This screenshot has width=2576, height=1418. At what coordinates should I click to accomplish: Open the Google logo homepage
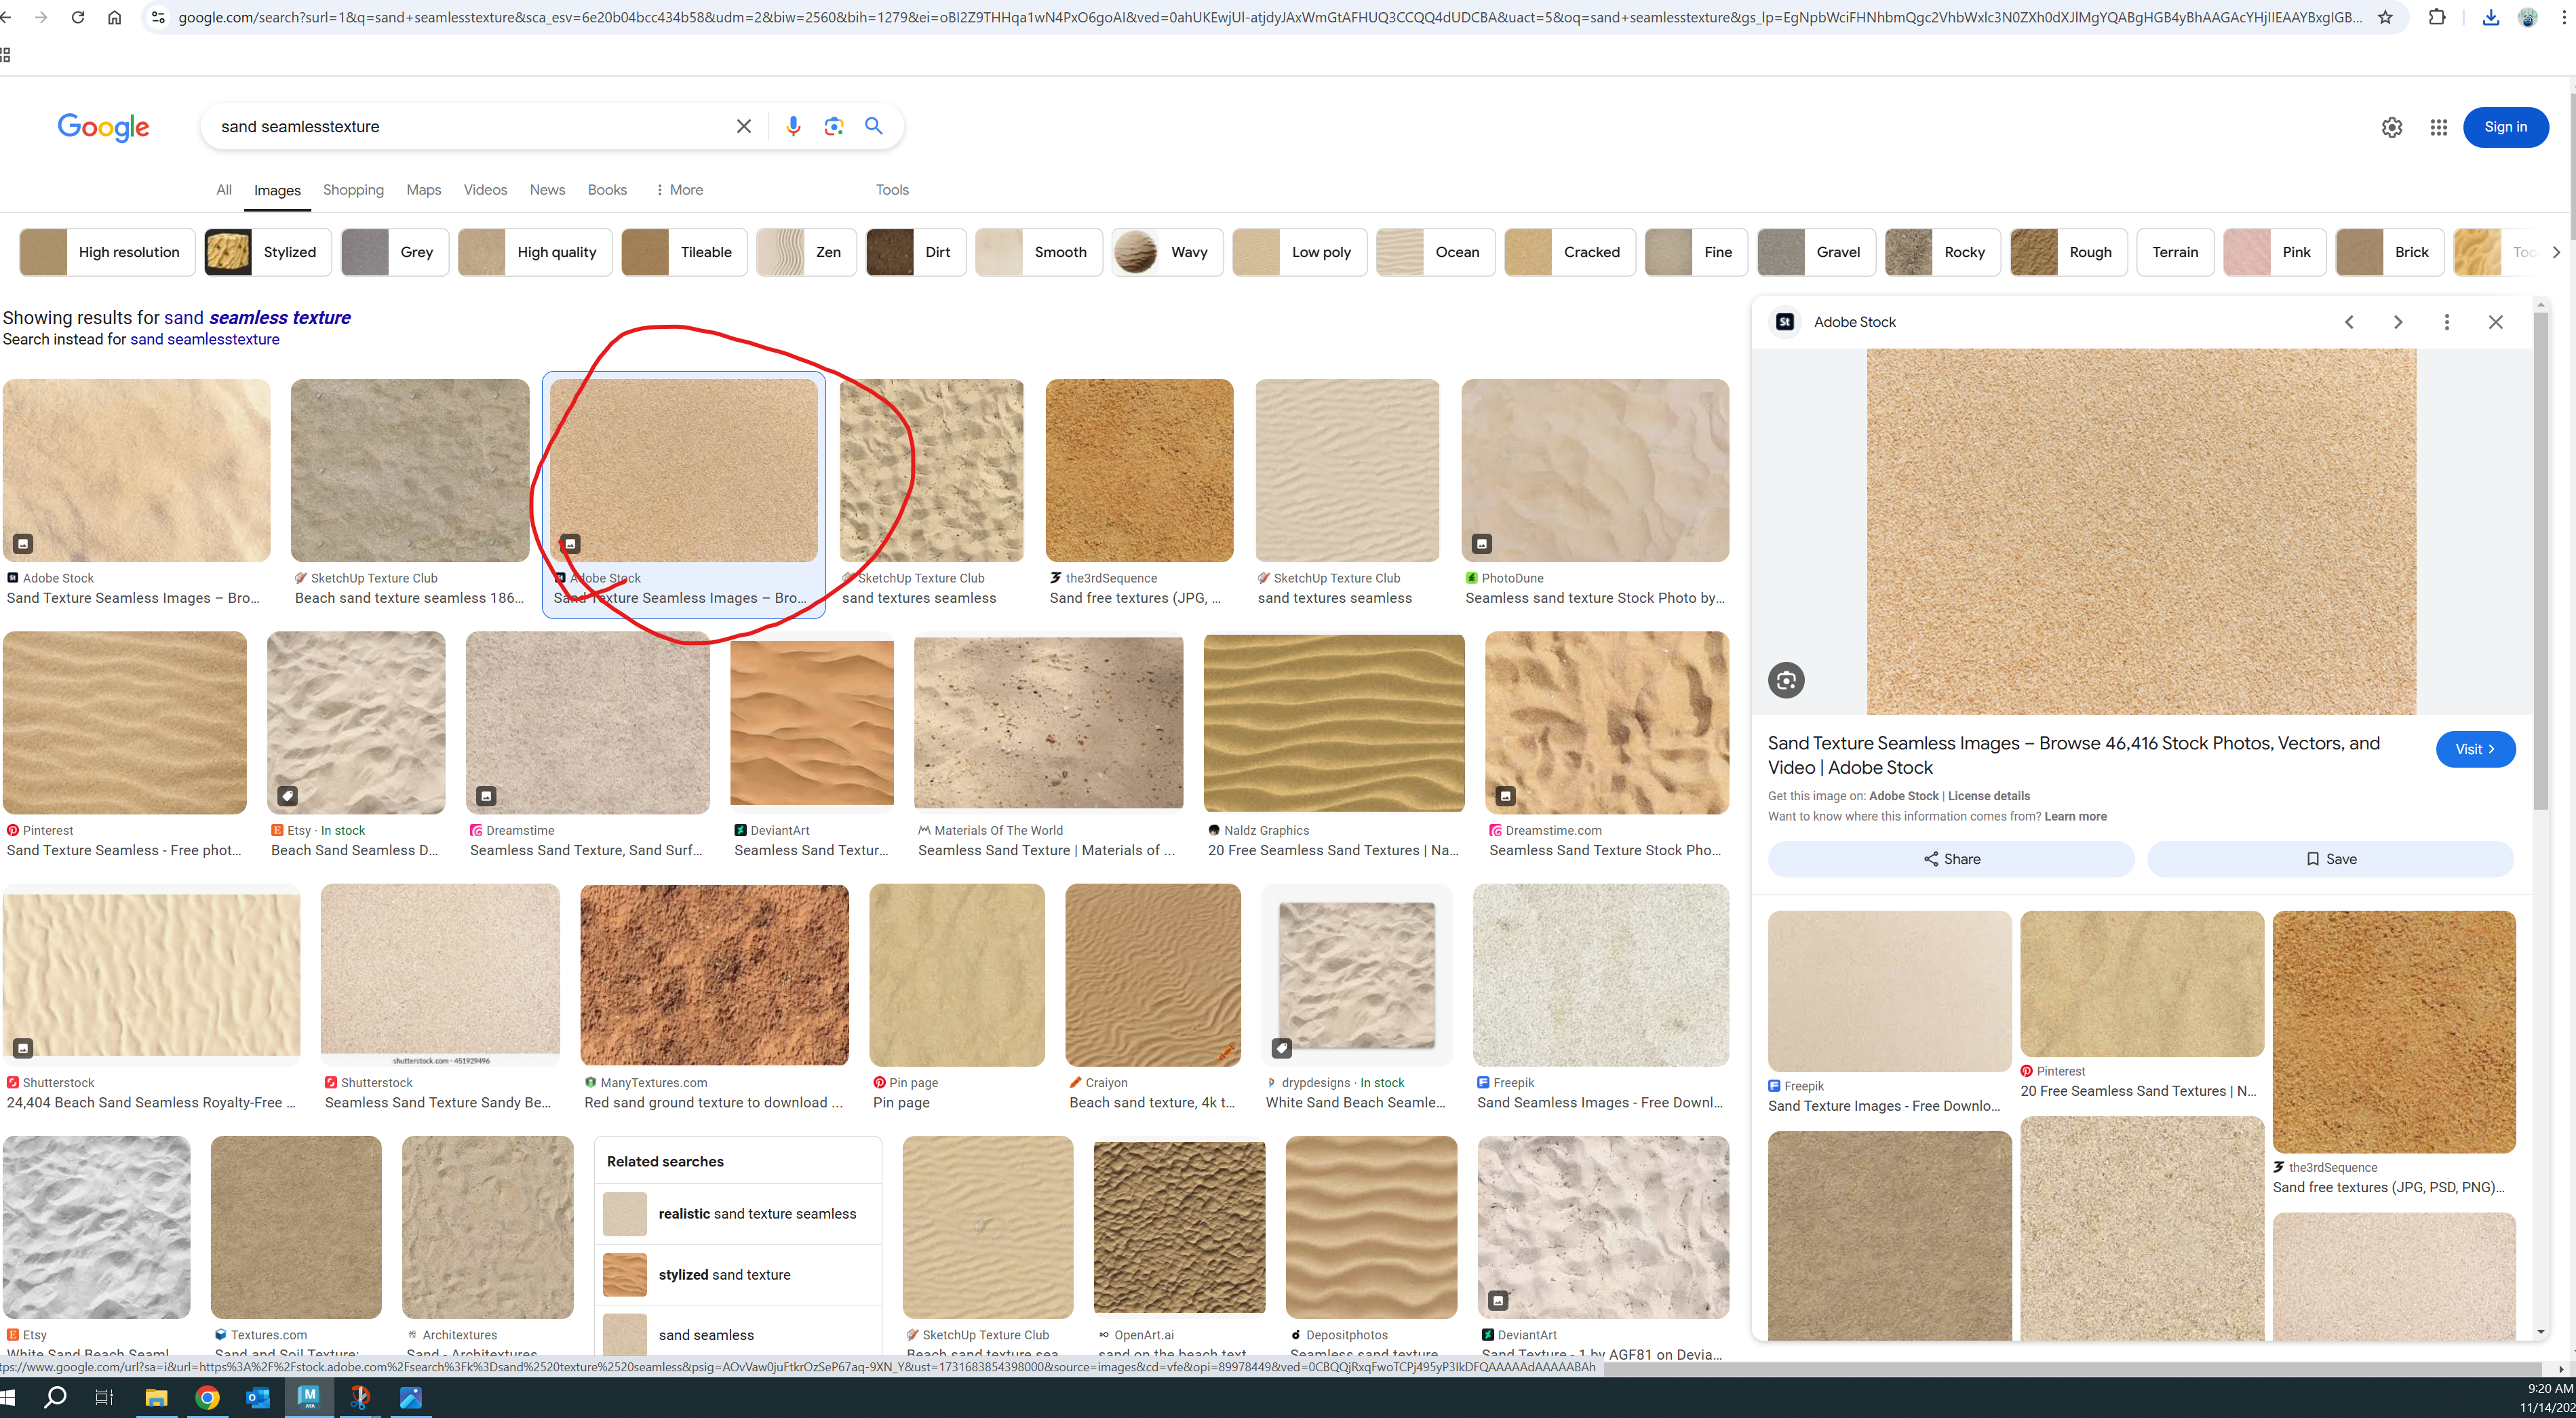coord(103,127)
